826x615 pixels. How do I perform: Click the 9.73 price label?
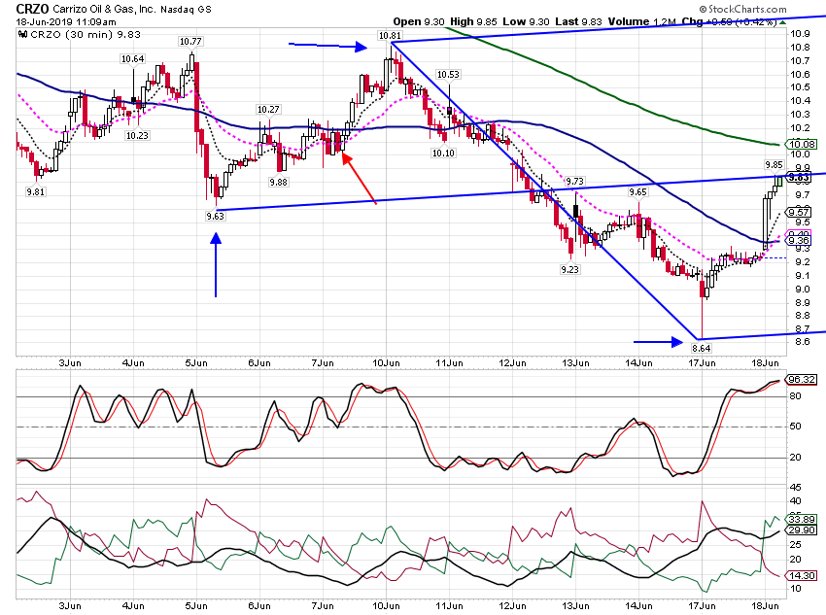575,181
